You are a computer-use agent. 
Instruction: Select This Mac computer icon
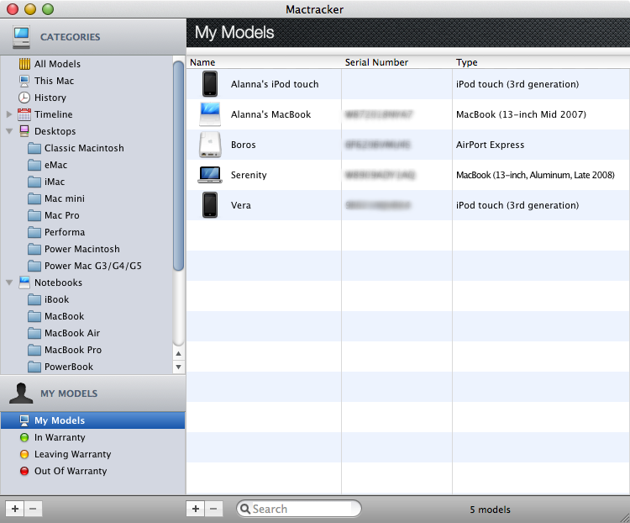24,81
